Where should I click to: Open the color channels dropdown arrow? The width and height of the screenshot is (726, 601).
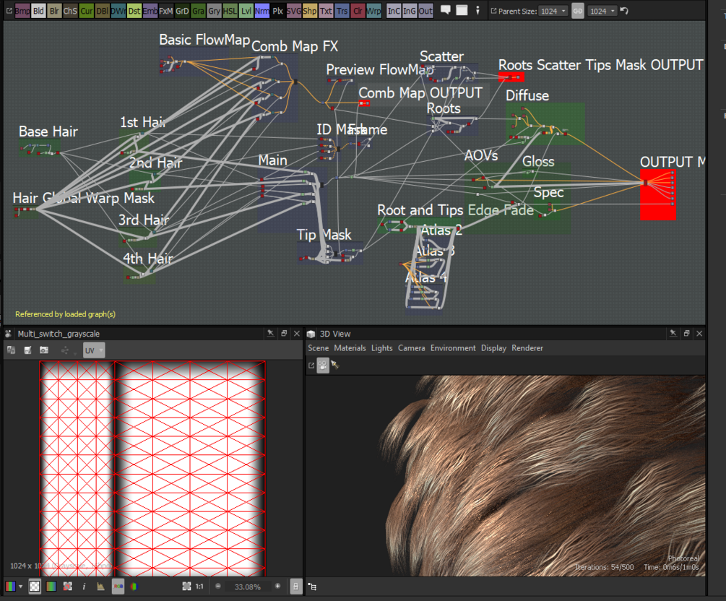pos(21,586)
